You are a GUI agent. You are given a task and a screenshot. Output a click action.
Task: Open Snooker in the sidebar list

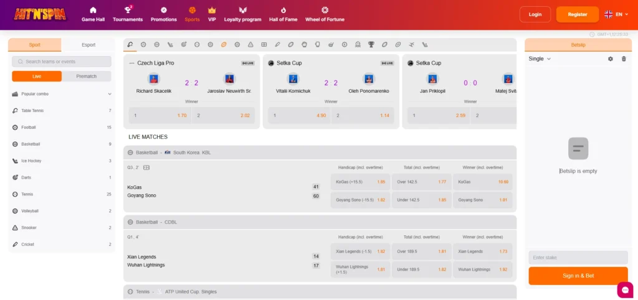click(62, 228)
